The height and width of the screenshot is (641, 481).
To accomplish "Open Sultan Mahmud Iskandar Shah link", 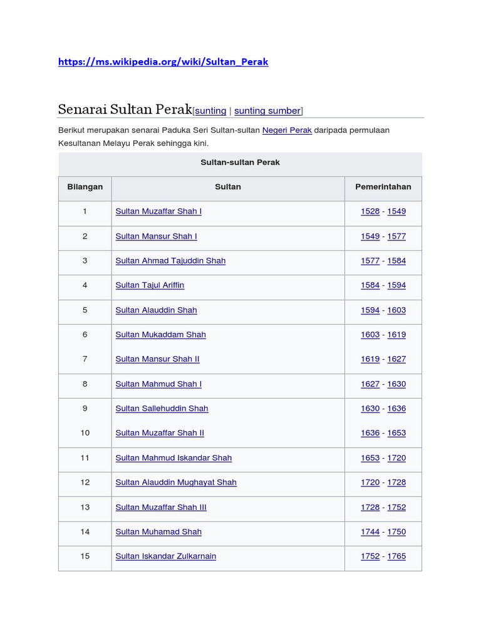I will click(x=173, y=458).
